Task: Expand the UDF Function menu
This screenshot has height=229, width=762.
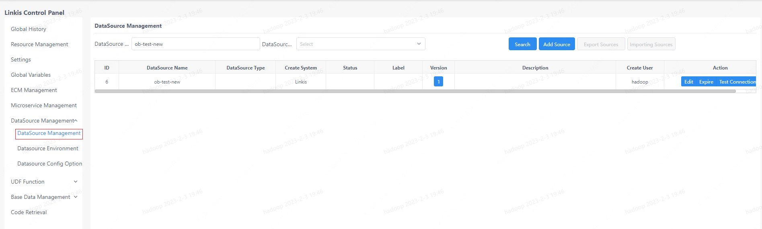Action: tap(44, 182)
